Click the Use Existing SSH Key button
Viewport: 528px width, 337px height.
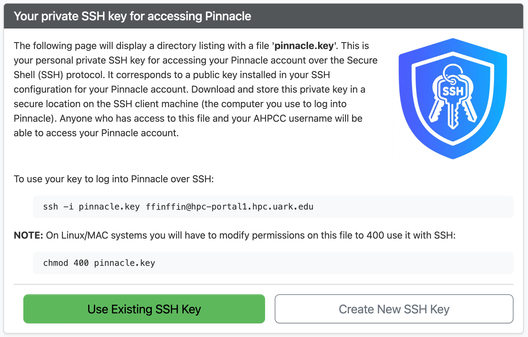coord(144,309)
